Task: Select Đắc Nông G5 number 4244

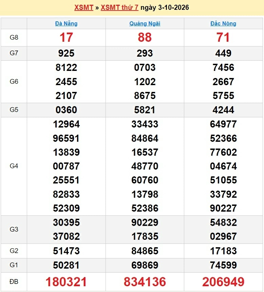Action: coord(223,110)
